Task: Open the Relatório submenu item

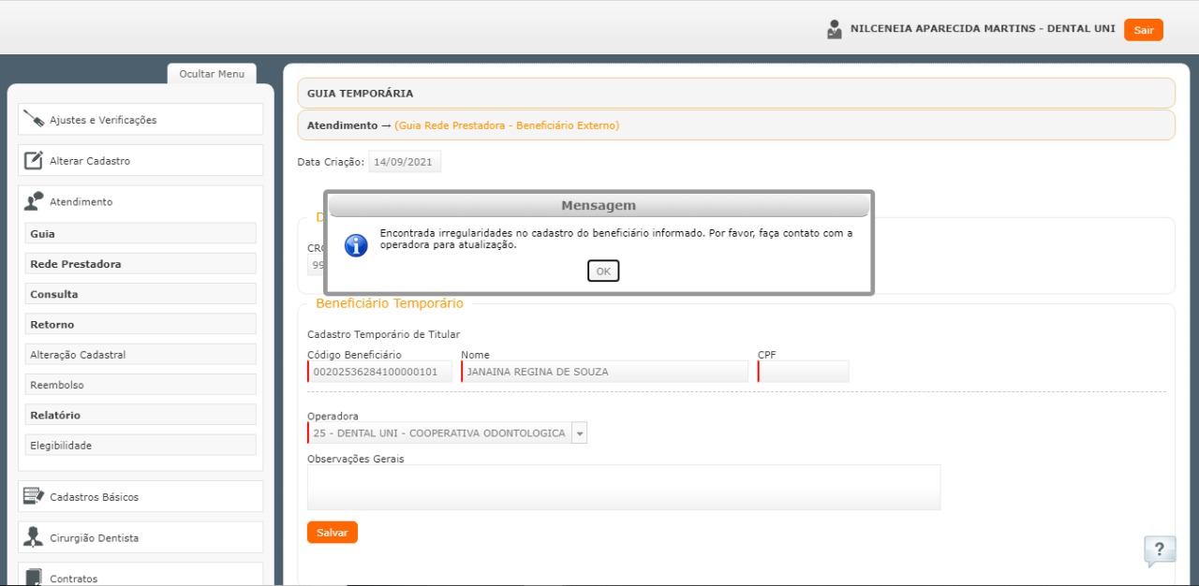Action: (141, 415)
